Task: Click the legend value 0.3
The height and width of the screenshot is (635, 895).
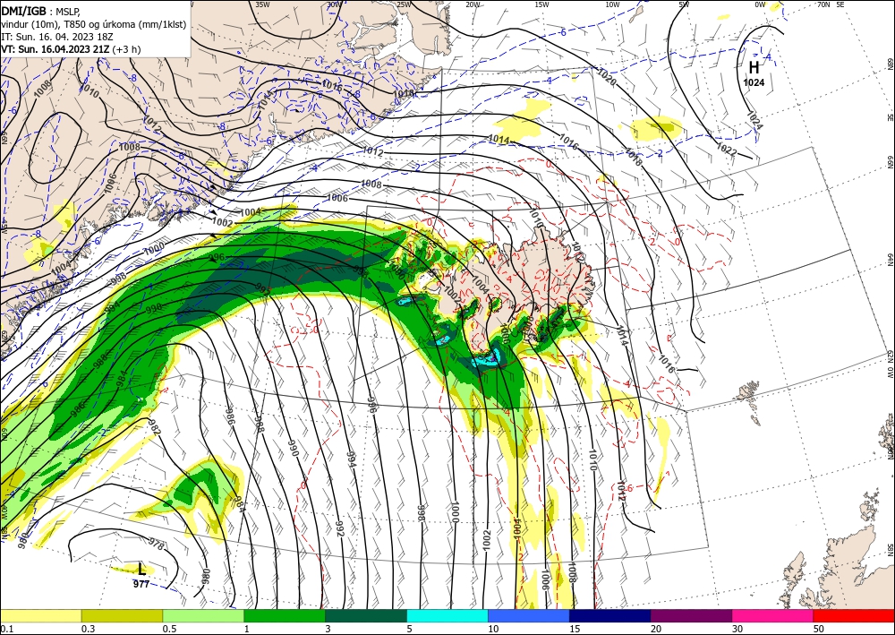Action: pos(88,629)
